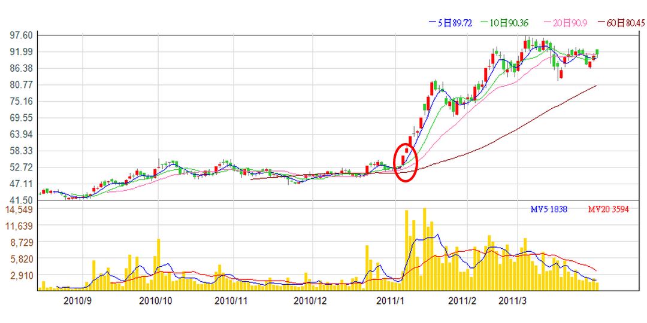Select the 2010/10 date label
647x323 pixels.
pos(155,301)
